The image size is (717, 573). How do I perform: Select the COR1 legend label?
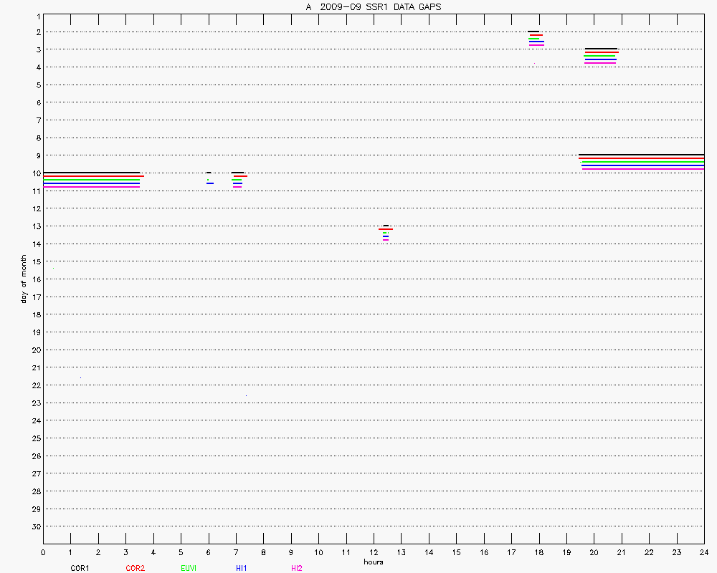tap(80, 568)
